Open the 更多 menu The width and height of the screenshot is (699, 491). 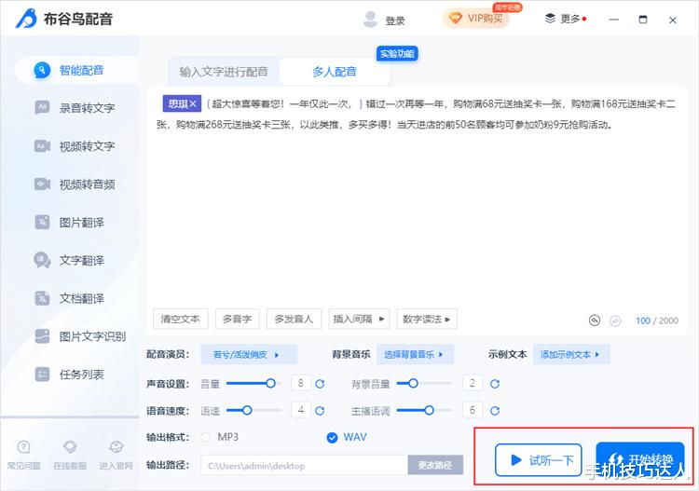point(566,19)
